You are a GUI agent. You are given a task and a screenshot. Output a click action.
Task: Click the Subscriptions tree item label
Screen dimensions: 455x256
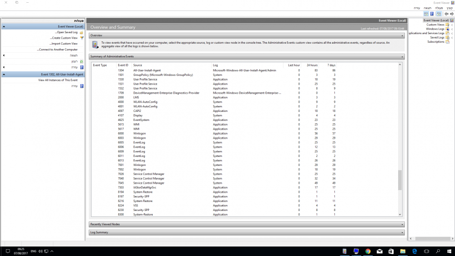point(435,42)
